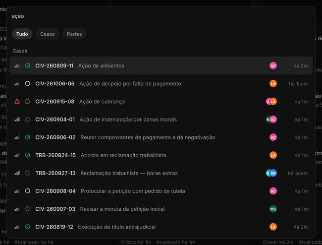The image size is (322, 245).
Task: Click case ID CIV-260908-04
Action: (x=55, y=191)
